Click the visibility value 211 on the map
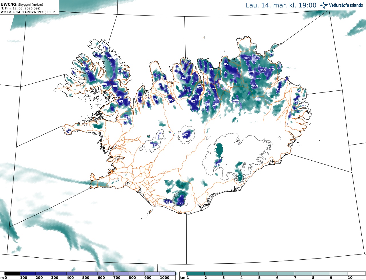The image size is (366, 280). [154, 145]
